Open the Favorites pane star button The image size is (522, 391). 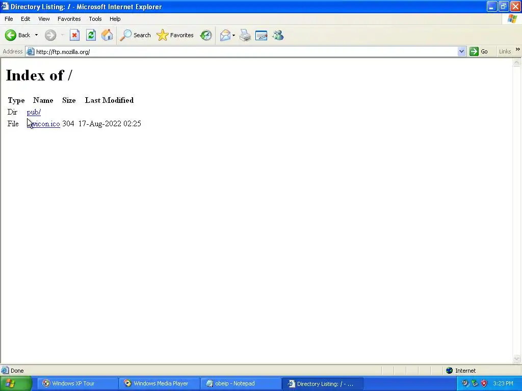click(175, 35)
